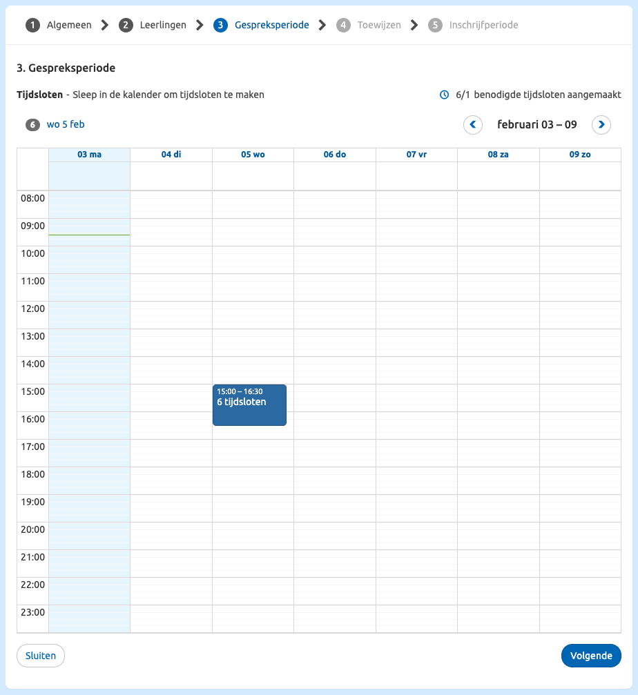Open the wo 5 feb link
This screenshot has height=695, width=638.
click(x=65, y=125)
